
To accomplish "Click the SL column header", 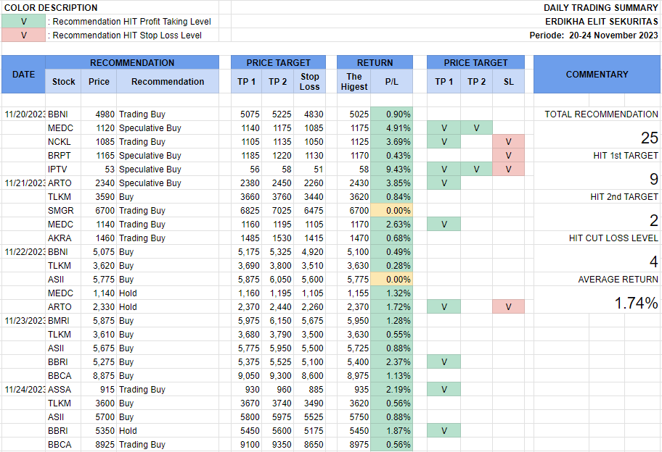I will coord(508,82).
